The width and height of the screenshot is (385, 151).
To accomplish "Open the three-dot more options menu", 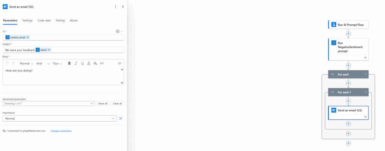I will 116,7.
